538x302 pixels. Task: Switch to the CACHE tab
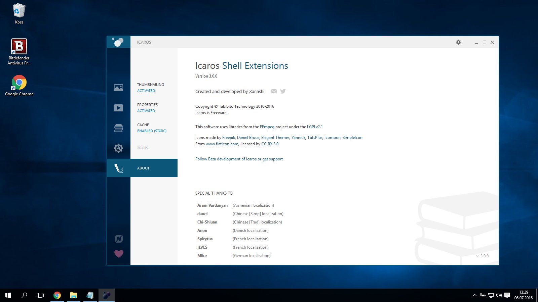143,125
